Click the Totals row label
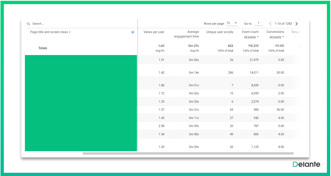 43,48
